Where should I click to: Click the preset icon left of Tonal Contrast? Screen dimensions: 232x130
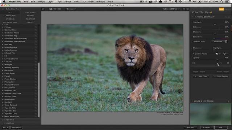(3, 105)
